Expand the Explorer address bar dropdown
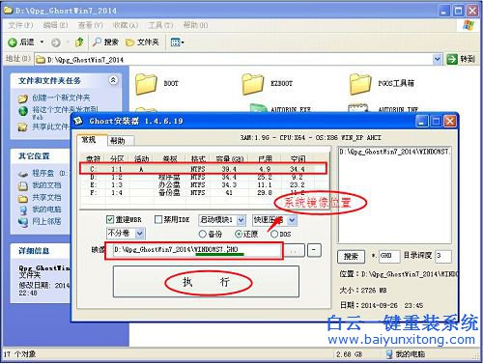This screenshot has height=364, width=483. (x=437, y=59)
